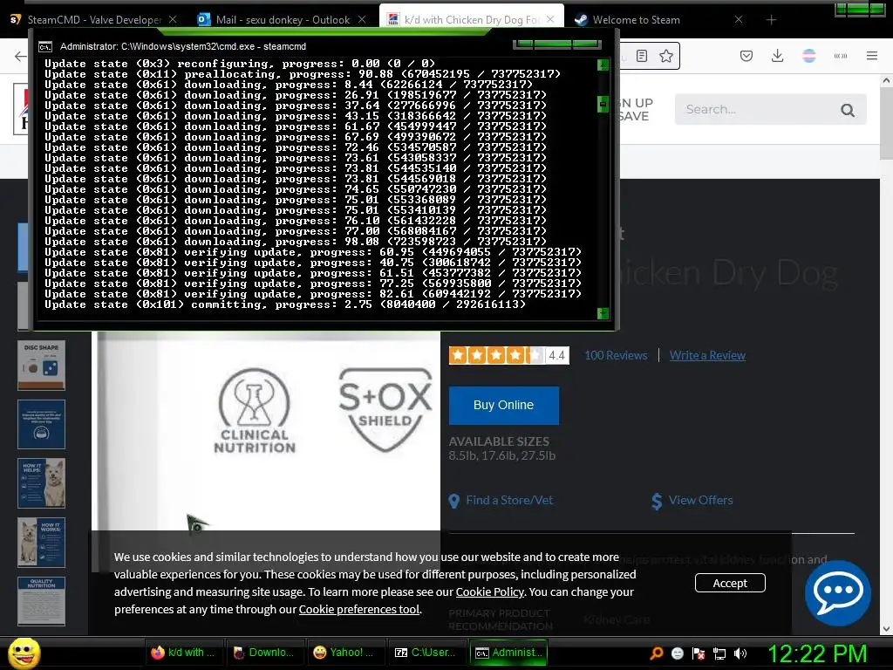Screen dimensions: 893x670
Task: Click the Administ... cmd taskbar button
Action: [x=508, y=653]
